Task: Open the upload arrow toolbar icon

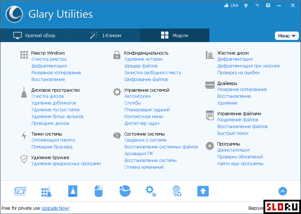Action: coord(203,191)
